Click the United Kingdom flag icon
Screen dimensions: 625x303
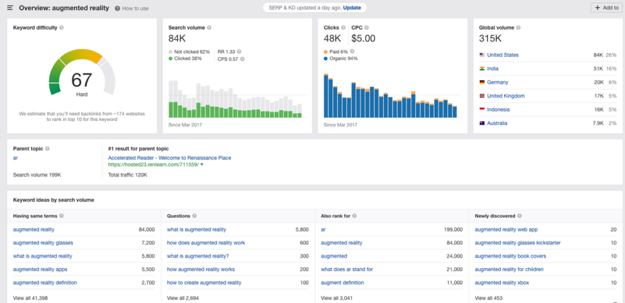pyautogui.click(x=482, y=96)
